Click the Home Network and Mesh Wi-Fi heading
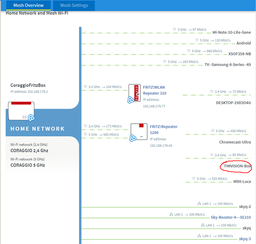 [37, 13]
